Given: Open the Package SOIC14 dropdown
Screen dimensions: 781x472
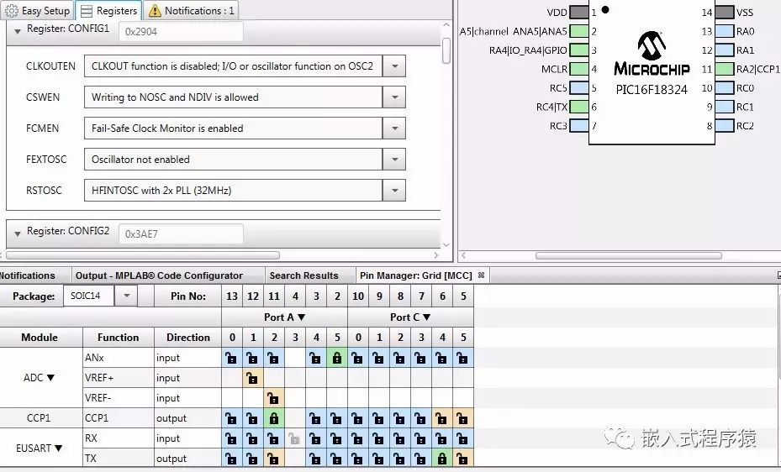Looking at the screenshot, I should click(126, 296).
